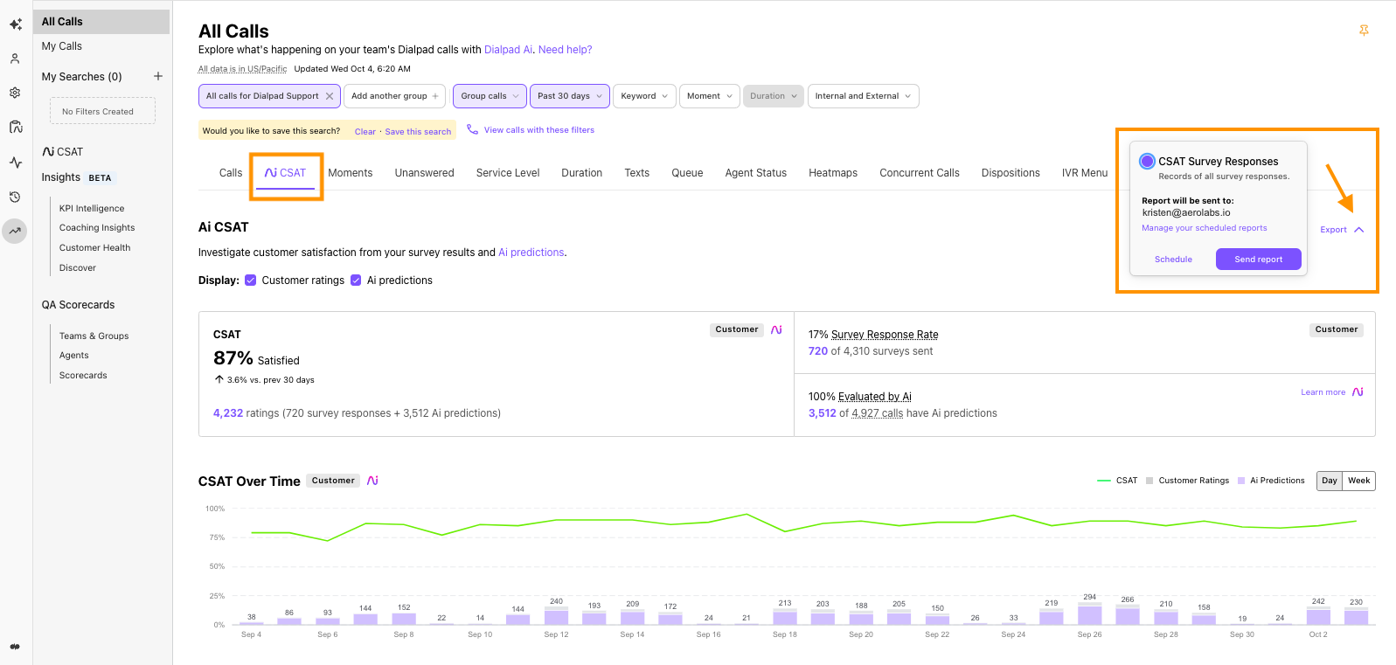The image size is (1396, 665).
Task: Click the Ai predictions link in description
Action: 531,253
